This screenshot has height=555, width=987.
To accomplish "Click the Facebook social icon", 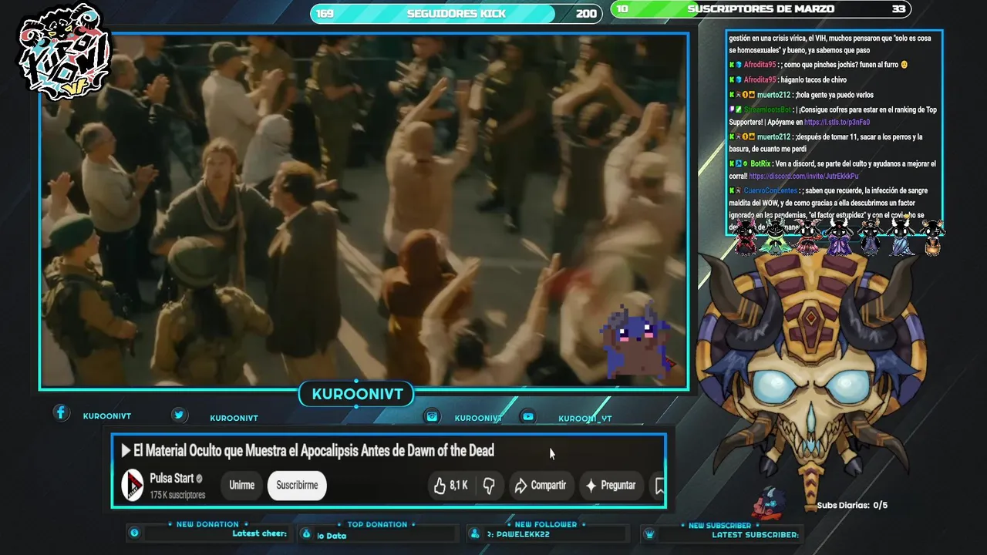I will (61, 413).
